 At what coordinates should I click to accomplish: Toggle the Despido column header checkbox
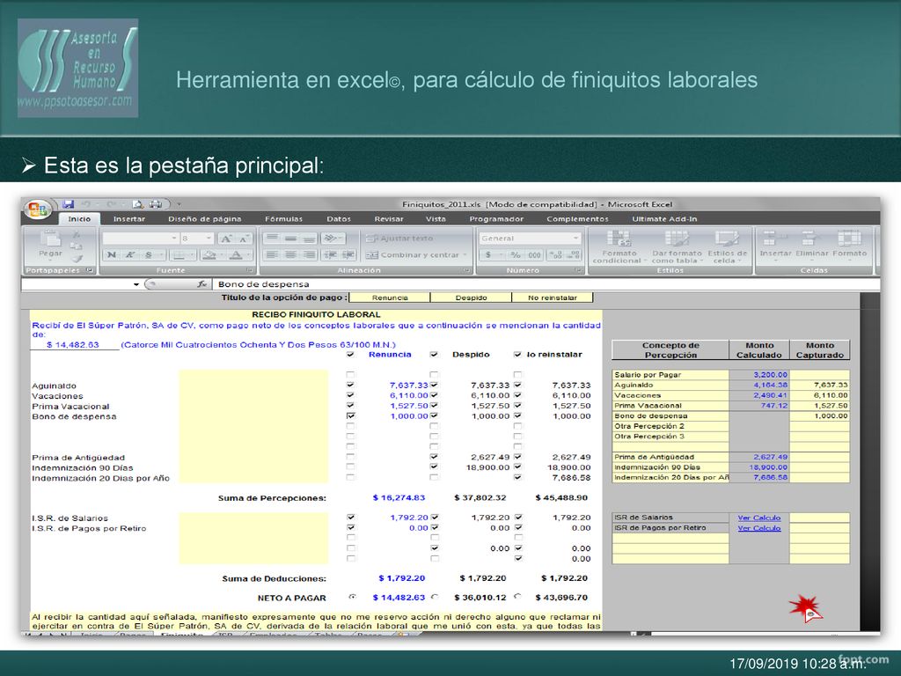(434, 355)
